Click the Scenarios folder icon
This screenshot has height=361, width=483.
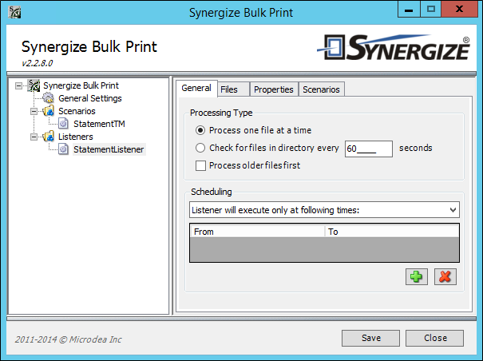49,111
